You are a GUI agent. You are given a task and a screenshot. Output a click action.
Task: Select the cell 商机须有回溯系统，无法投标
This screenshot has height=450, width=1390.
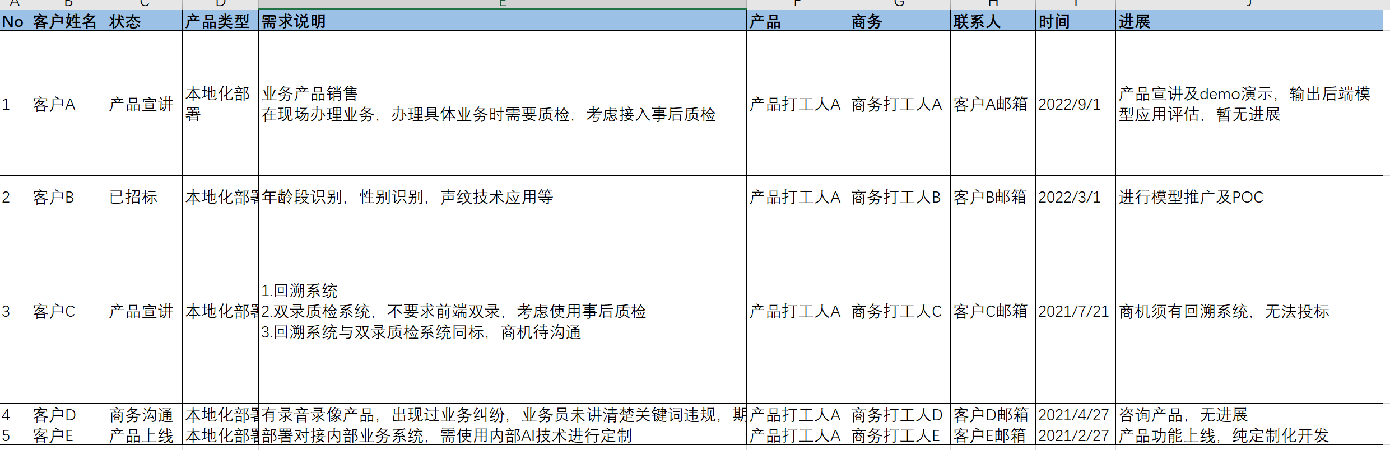pos(1249,311)
